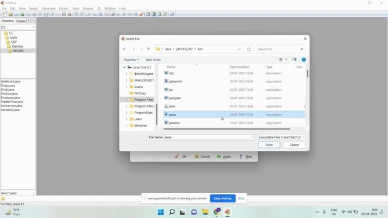Go back in the Select File dialog

click(x=124, y=49)
